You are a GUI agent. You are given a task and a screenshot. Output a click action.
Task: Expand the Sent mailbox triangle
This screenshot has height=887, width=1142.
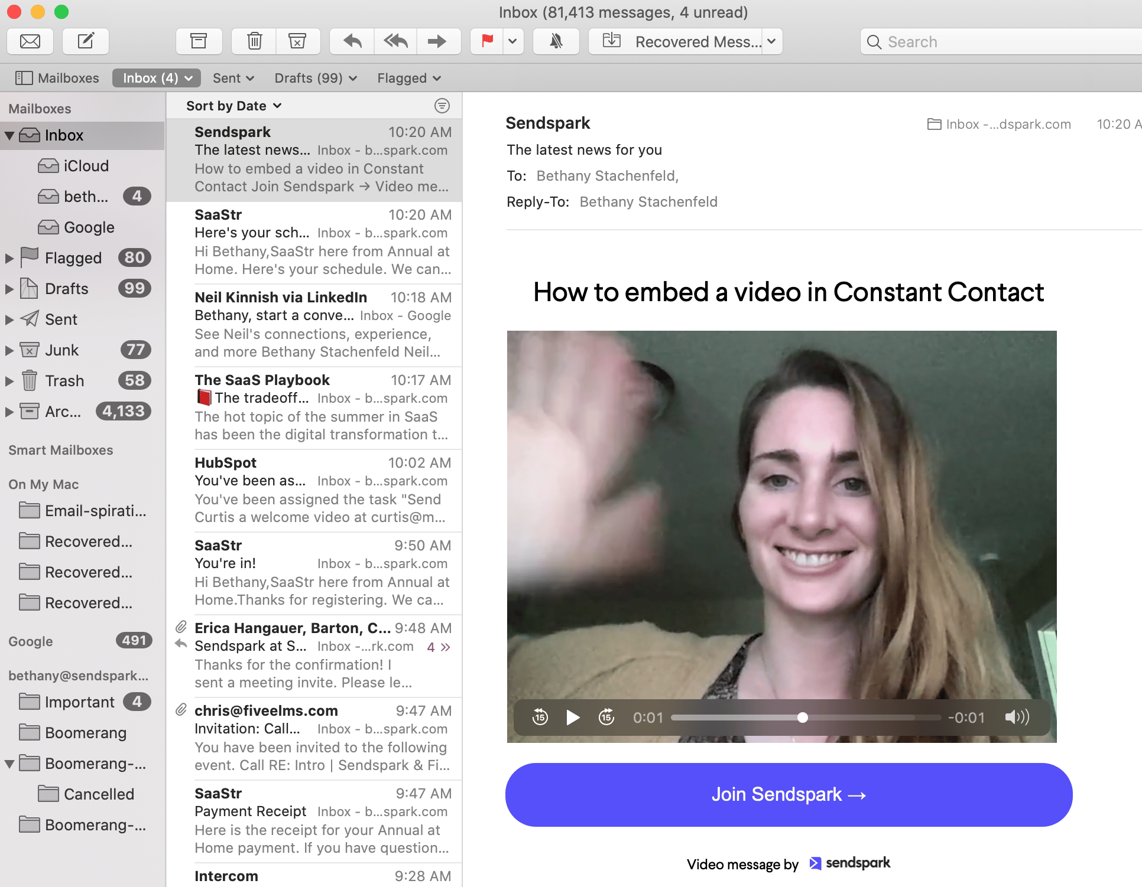coord(9,319)
